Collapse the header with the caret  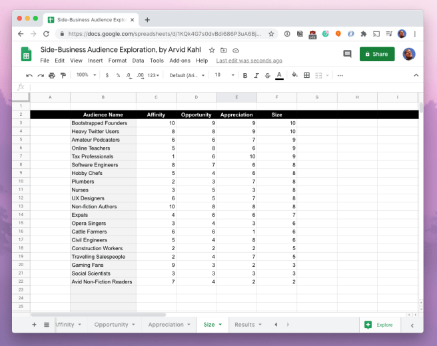416,75
